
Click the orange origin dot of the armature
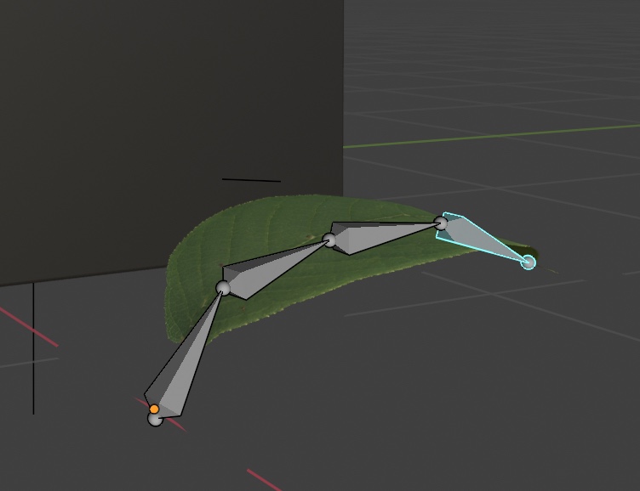point(154,409)
